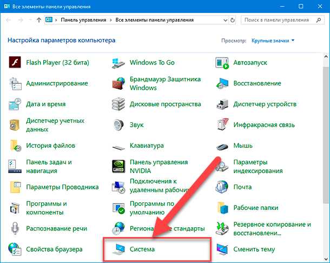Click the back navigation arrow
Viewport: 330px width, 263px height.
[9, 20]
